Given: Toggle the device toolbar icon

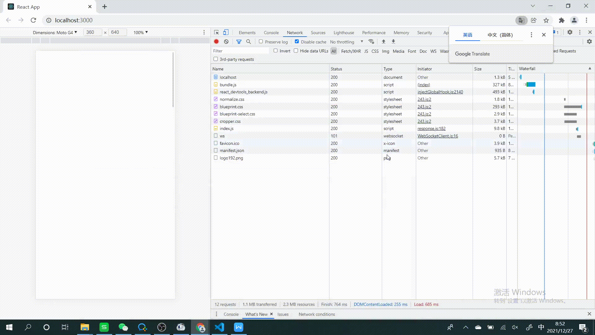Looking at the screenshot, I should pos(226,32).
